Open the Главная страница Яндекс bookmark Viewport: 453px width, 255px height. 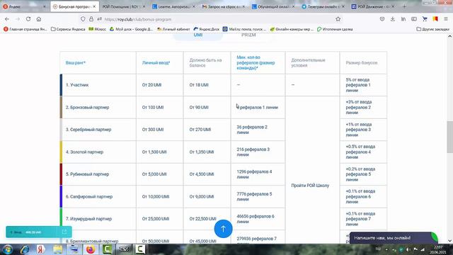(25, 29)
